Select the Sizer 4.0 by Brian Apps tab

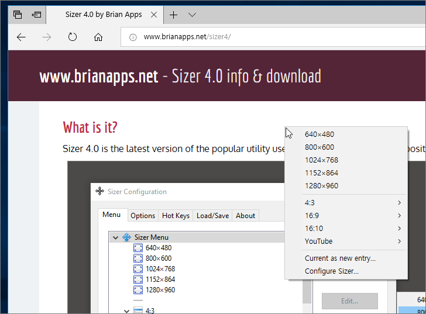[103, 15]
